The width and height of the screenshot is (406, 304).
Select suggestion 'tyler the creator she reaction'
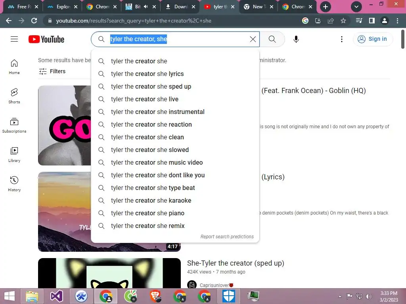pyautogui.click(x=175, y=125)
